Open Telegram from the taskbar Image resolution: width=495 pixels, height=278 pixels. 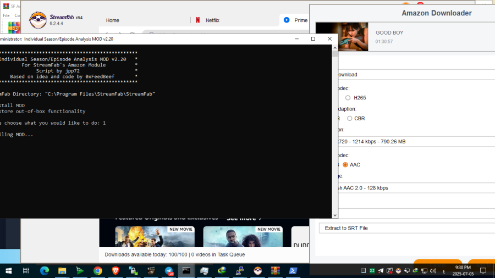[x=169, y=271]
